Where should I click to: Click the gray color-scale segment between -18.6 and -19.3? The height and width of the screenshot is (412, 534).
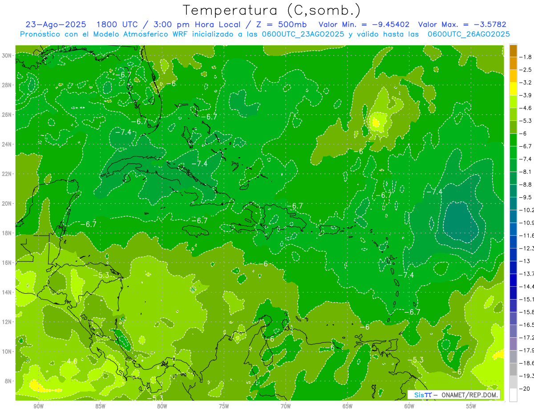513,369
